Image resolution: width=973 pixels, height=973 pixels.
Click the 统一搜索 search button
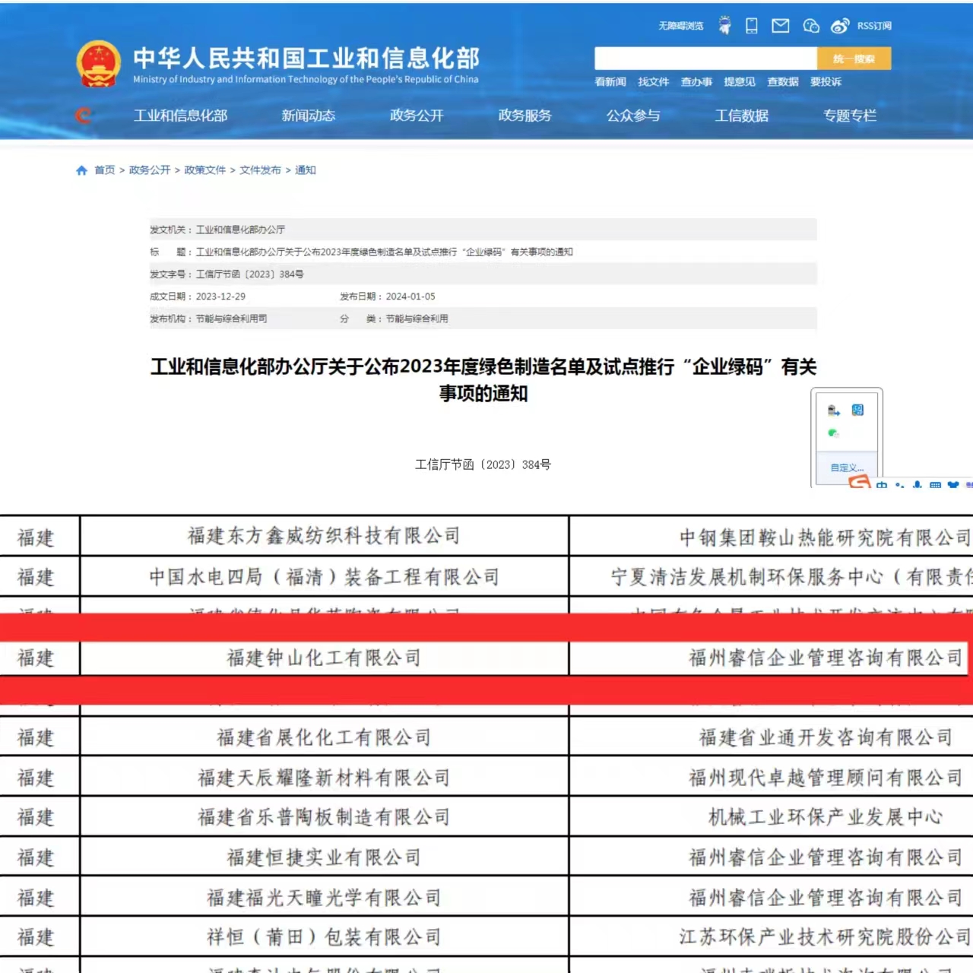pyautogui.click(x=854, y=59)
